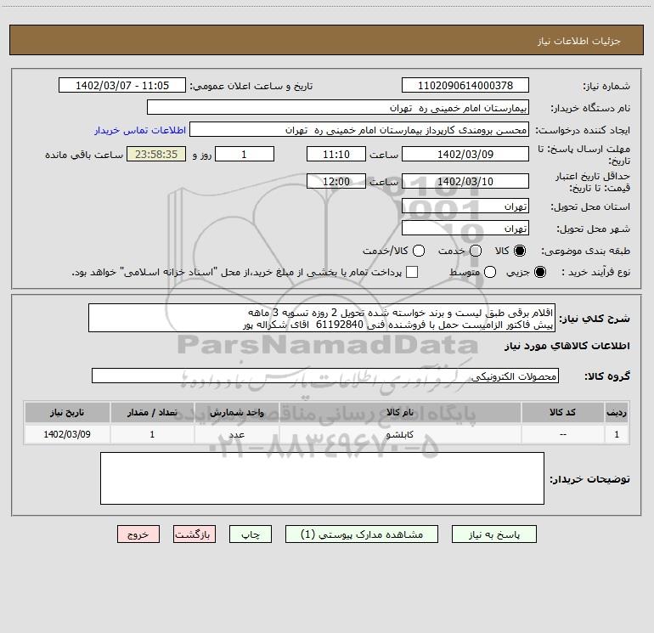The width and height of the screenshot is (654, 633).
Task: Click the ردیف column header
Action: tap(617, 412)
